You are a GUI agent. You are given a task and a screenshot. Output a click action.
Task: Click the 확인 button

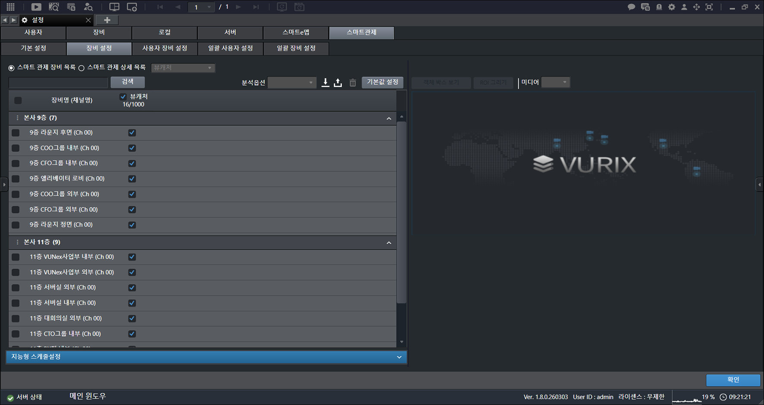[733, 380]
